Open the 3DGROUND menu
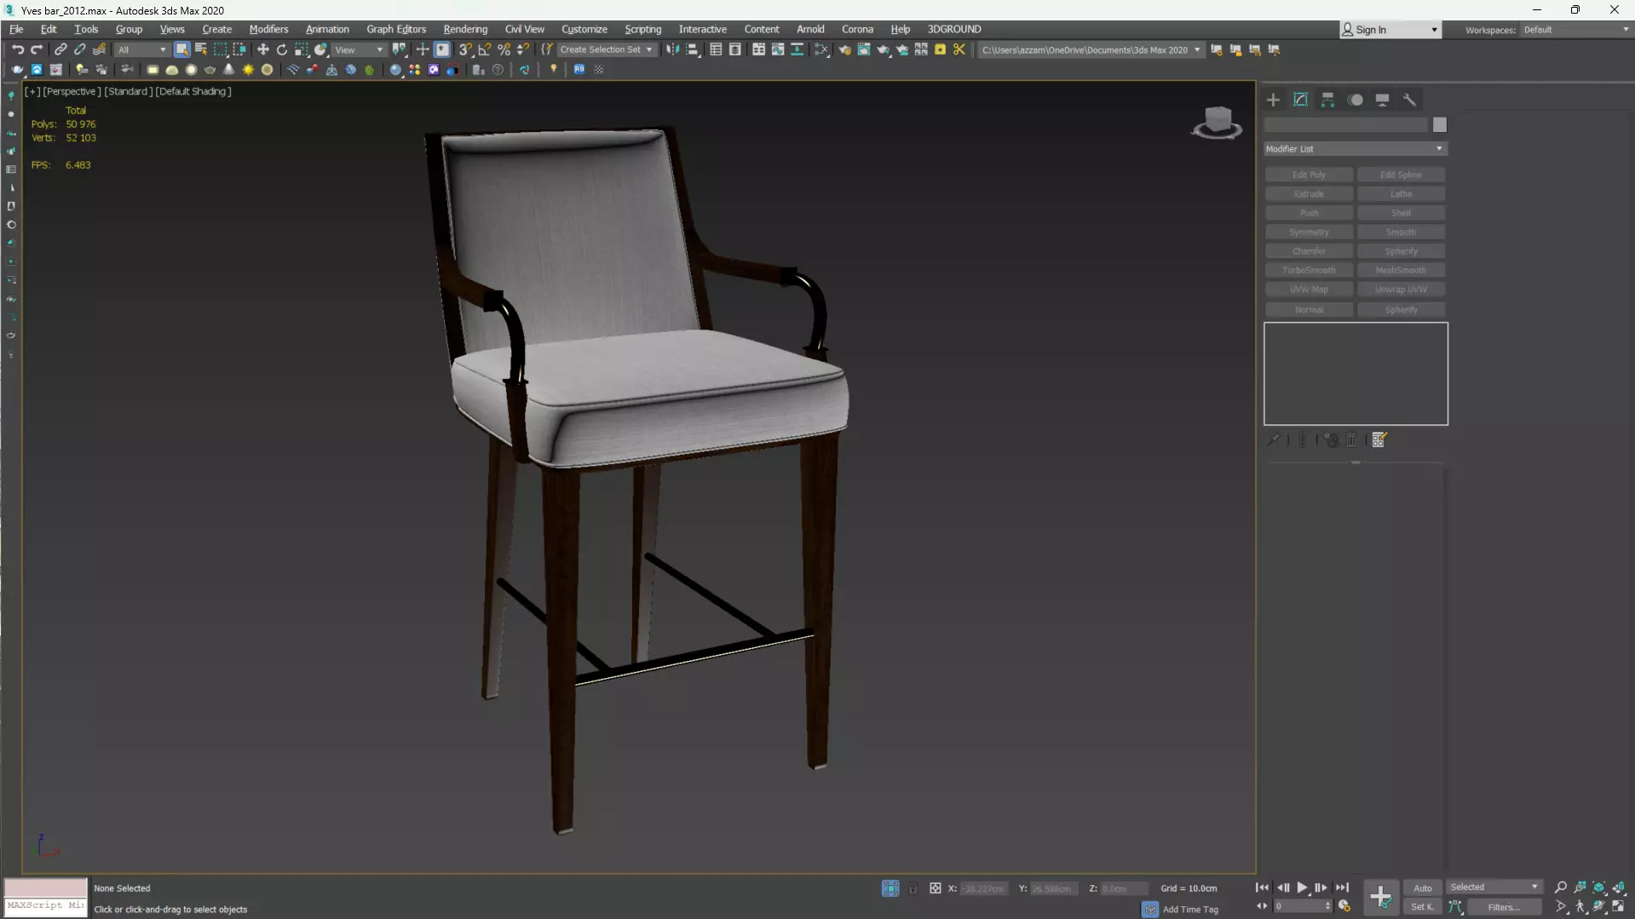The image size is (1635, 919). pyautogui.click(x=954, y=29)
